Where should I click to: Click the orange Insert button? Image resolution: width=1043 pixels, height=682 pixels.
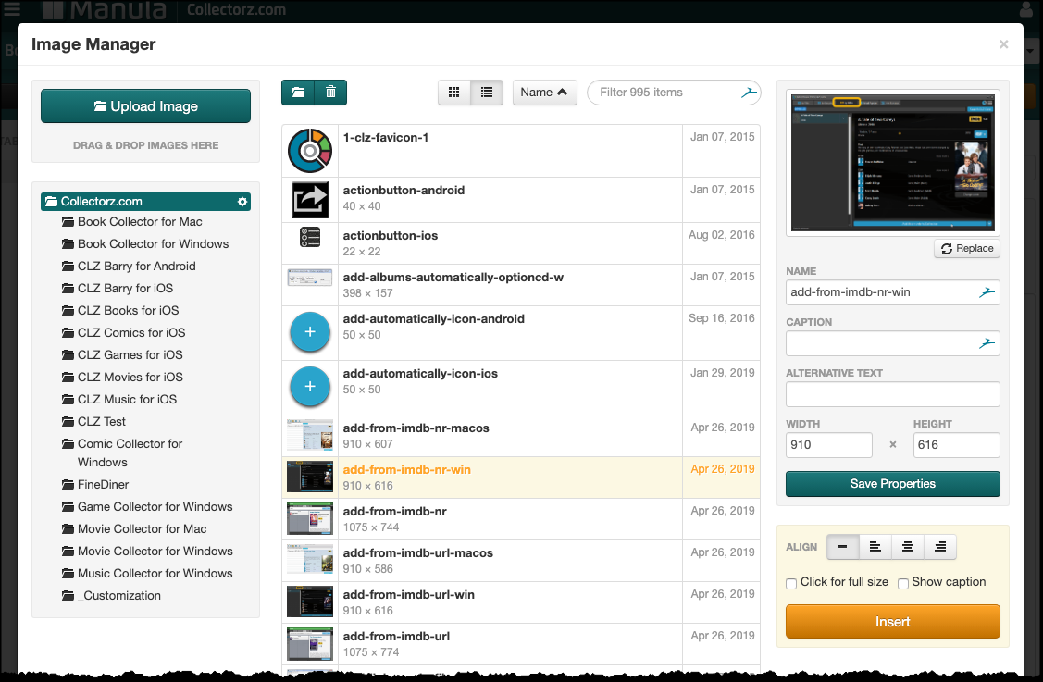(x=893, y=622)
